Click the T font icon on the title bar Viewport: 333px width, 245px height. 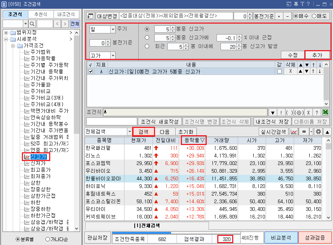coord(303,4)
